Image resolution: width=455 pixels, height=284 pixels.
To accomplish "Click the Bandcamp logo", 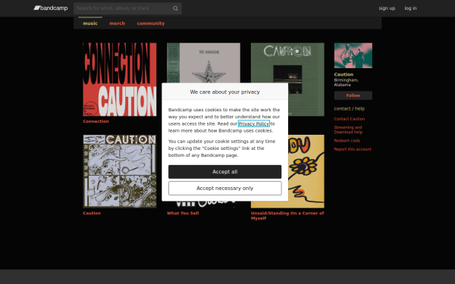I will point(51,8).
